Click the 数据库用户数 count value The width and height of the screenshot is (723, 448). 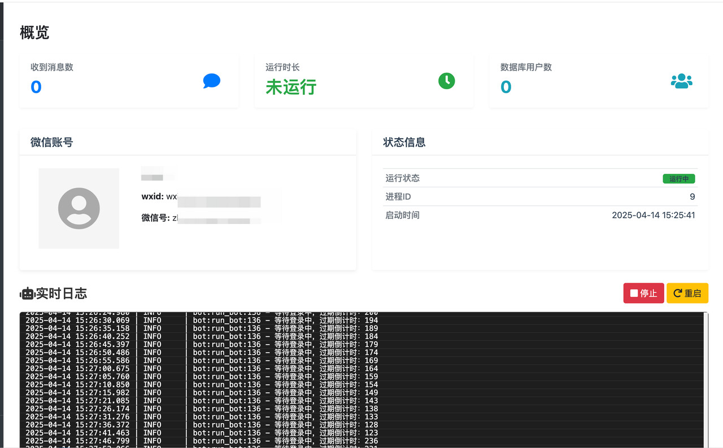point(506,87)
